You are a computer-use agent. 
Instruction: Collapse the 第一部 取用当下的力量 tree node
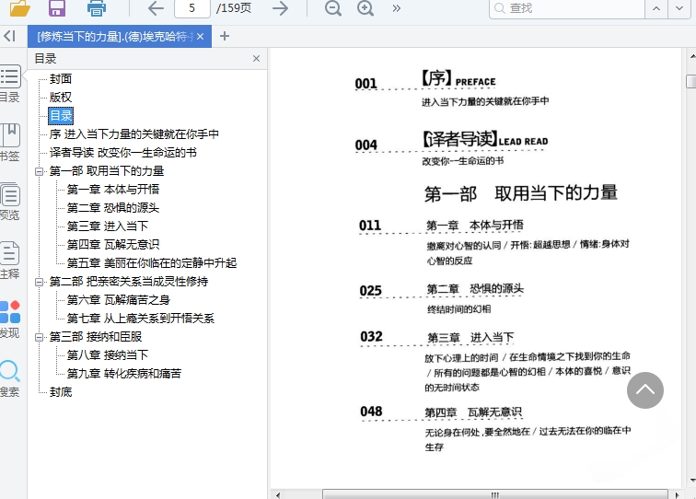click(40, 171)
